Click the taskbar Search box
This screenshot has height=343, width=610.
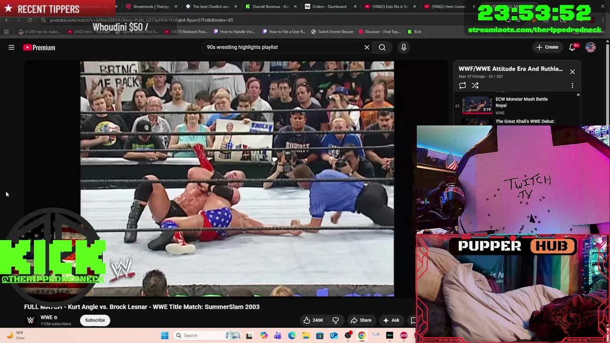207,335
